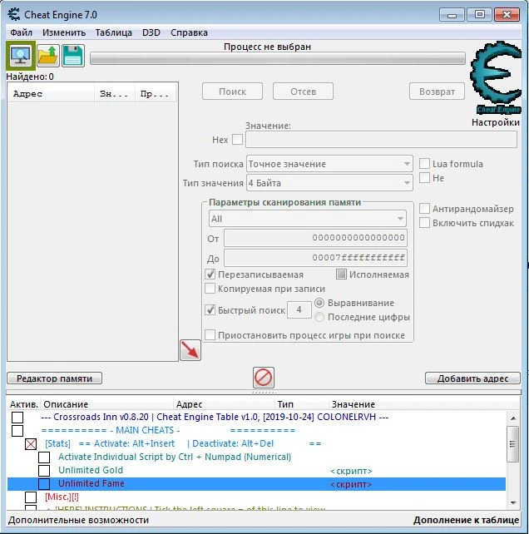The width and height of the screenshot is (529, 534).
Task: Enable the Антирандомайзер checkbox
Action: 424,209
